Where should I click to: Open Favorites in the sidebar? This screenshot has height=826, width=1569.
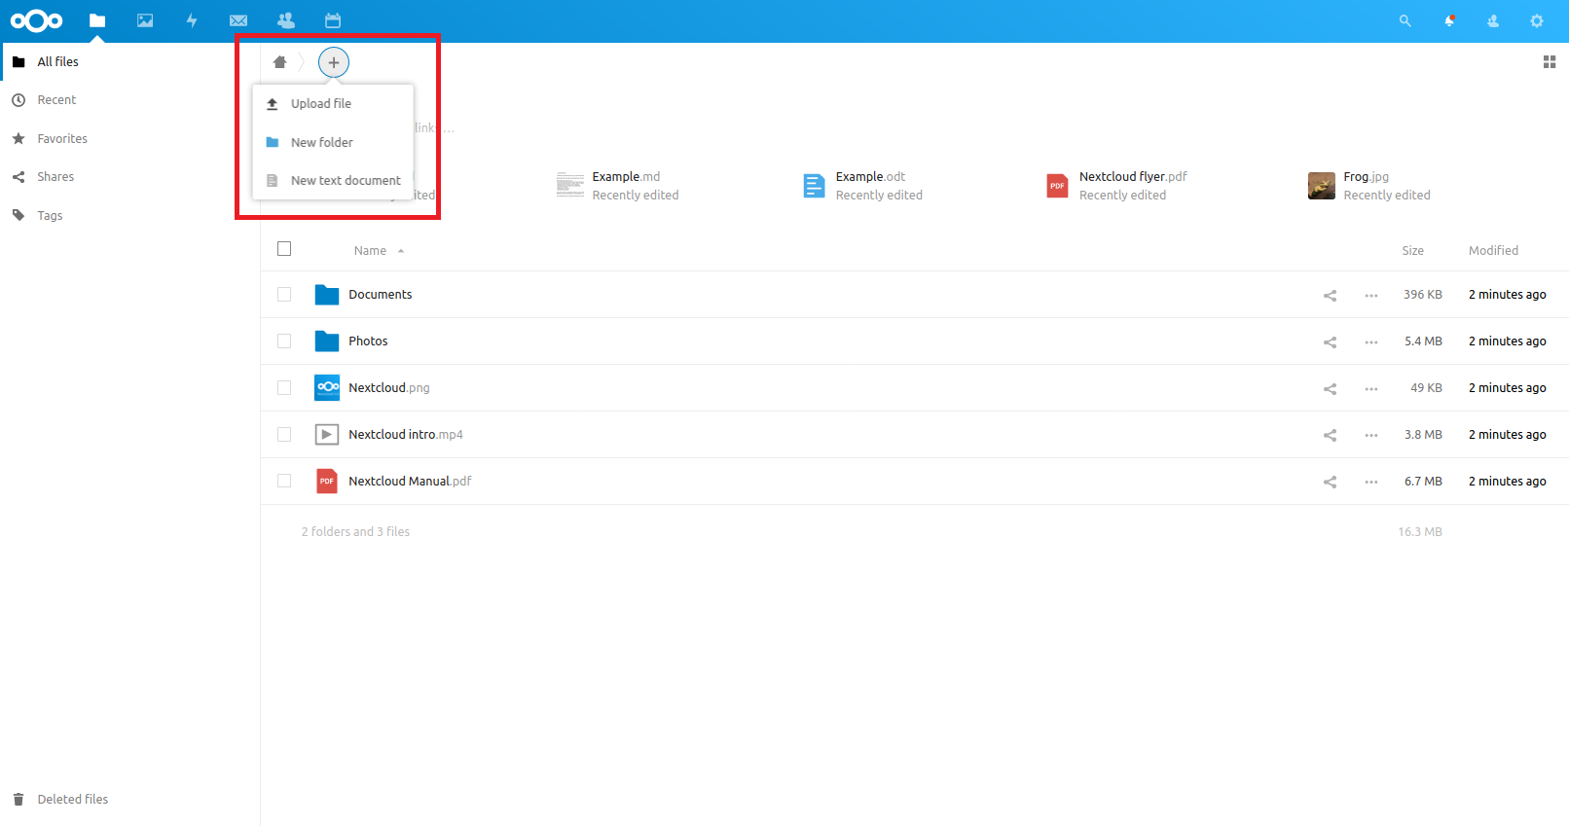(130, 138)
